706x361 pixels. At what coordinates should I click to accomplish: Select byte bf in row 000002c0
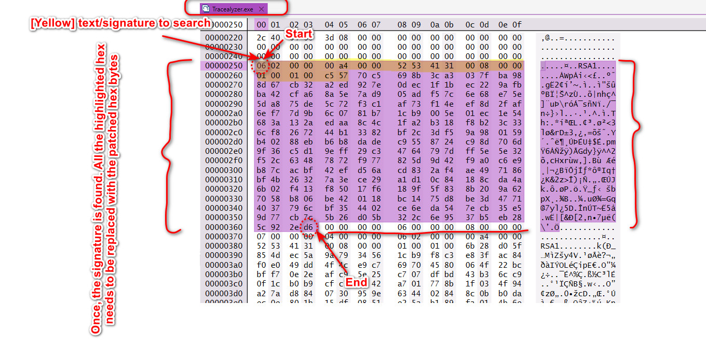[x=402, y=132]
